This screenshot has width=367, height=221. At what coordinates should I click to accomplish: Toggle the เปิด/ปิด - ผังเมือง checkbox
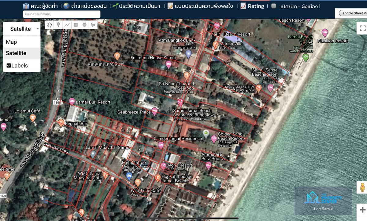click(x=273, y=6)
